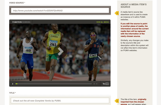The width and height of the screenshot is (161, 105).
Task: Play video with large center arrow button
Action: coord(60,51)
